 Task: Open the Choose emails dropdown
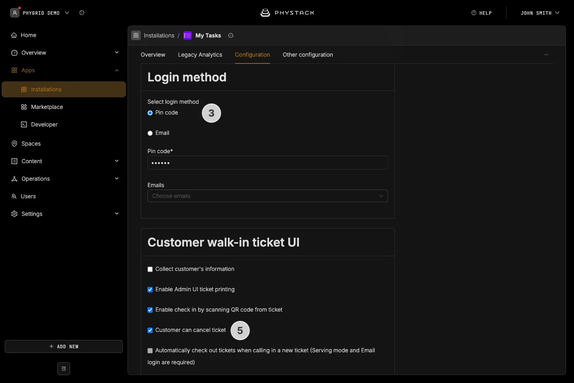(x=267, y=196)
